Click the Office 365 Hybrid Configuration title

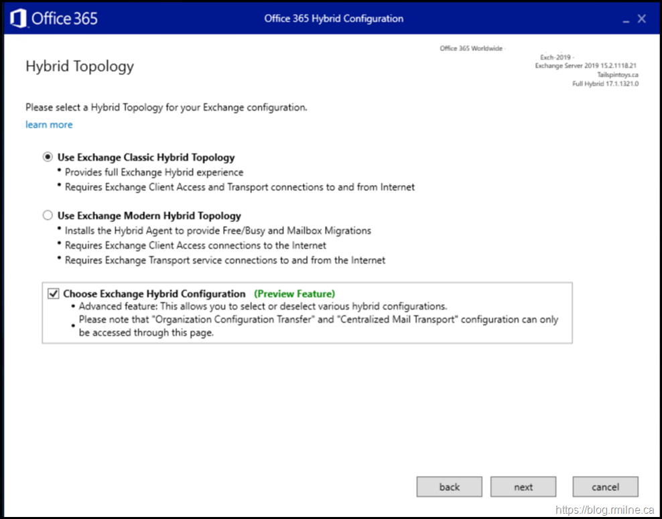(334, 19)
